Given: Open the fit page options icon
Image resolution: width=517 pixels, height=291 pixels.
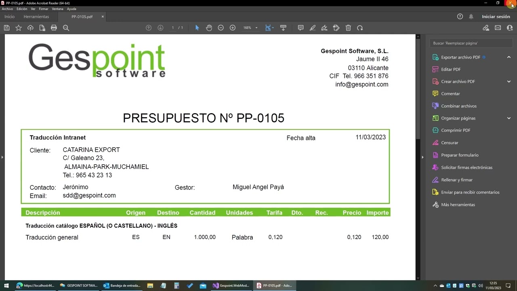Looking at the screenshot, I should click(x=269, y=28).
